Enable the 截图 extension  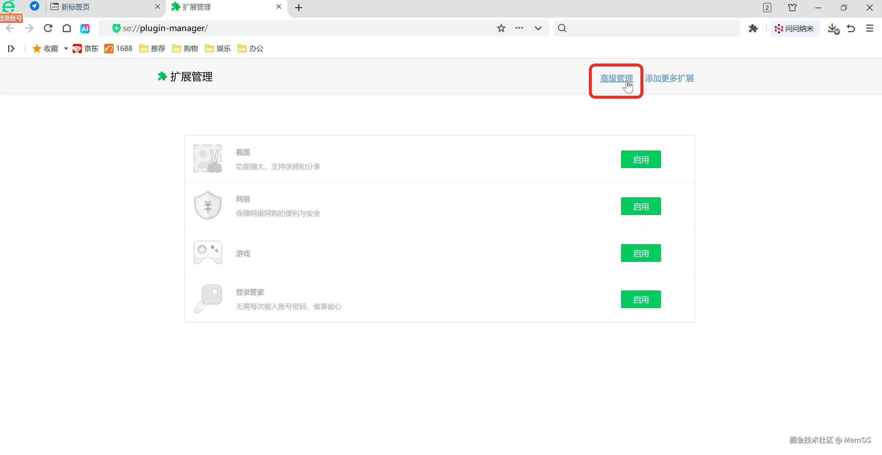(641, 160)
